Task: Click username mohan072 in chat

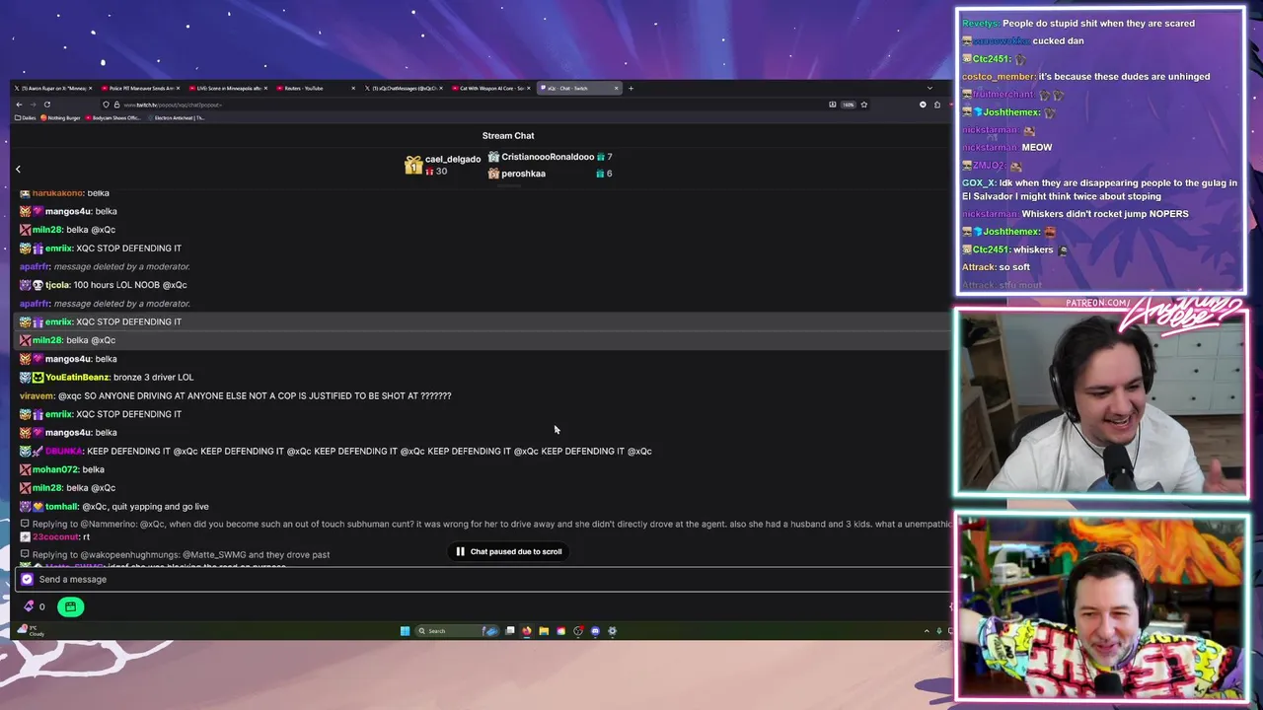Action: tap(55, 469)
